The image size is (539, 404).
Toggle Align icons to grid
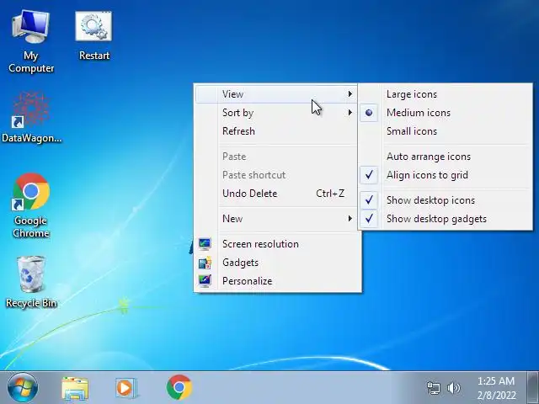point(446,175)
